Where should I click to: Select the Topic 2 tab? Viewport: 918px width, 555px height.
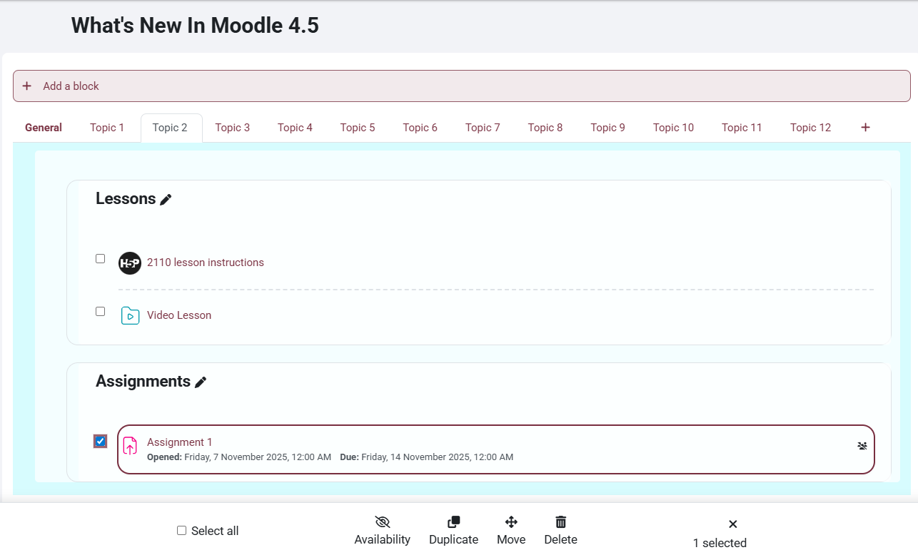pos(170,128)
